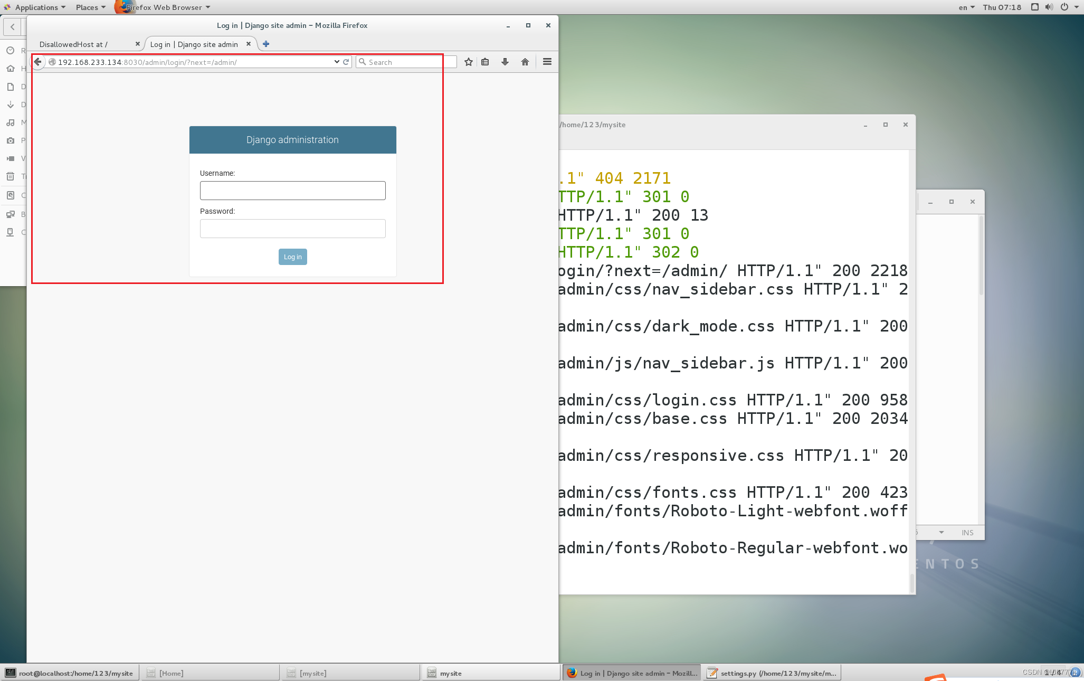Click the Firefox back arrow button

tap(38, 62)
